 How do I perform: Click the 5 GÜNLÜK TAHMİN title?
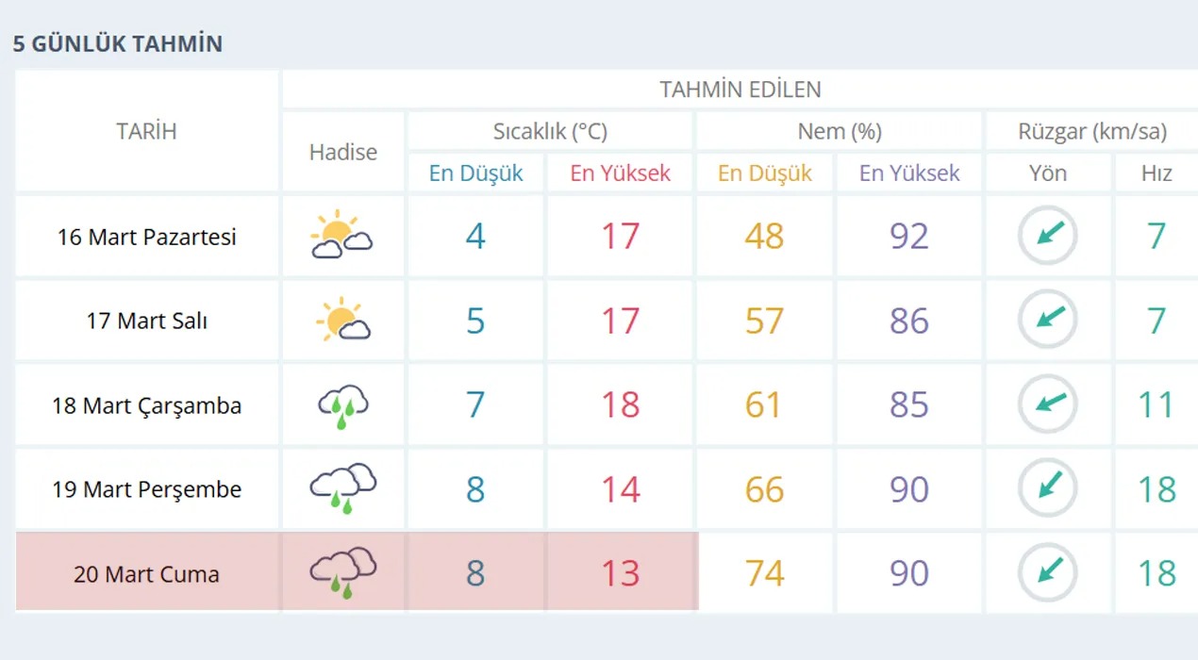point(118,43)
